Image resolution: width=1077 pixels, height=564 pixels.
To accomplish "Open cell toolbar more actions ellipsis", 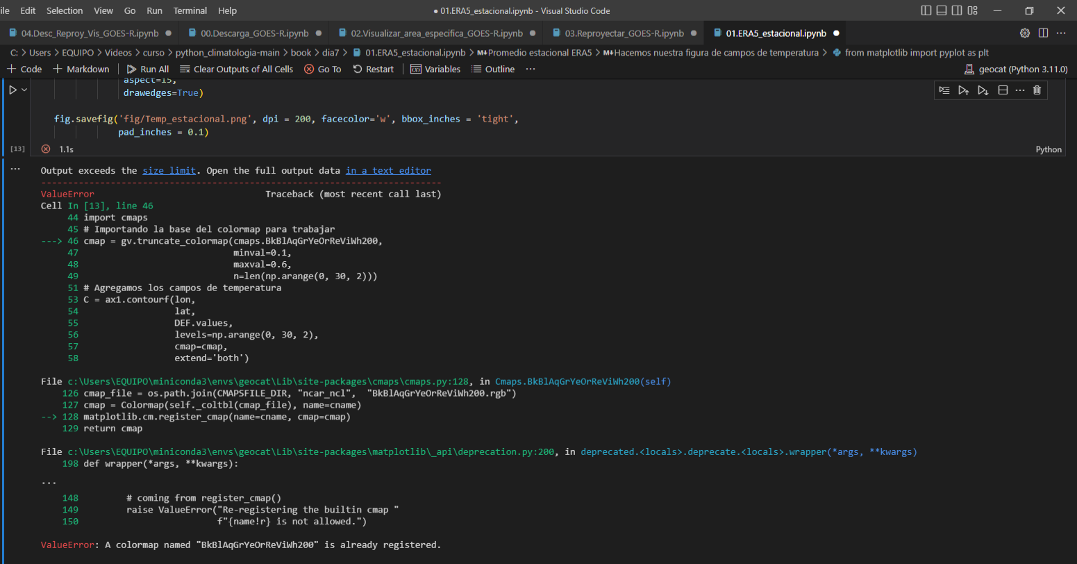I will [x=1020, y=90].
